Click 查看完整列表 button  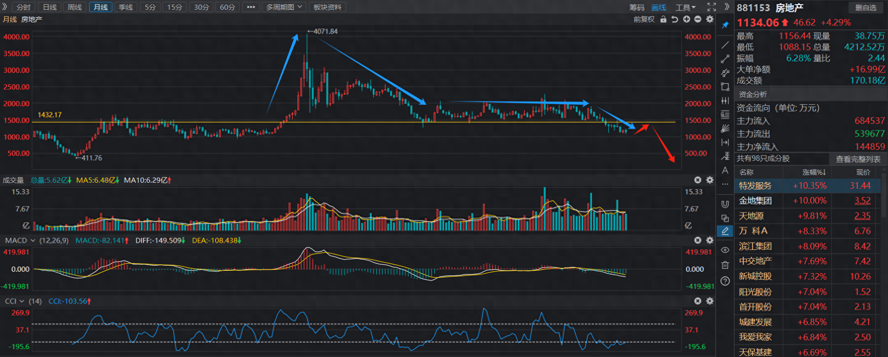click(x=857, y=159)
